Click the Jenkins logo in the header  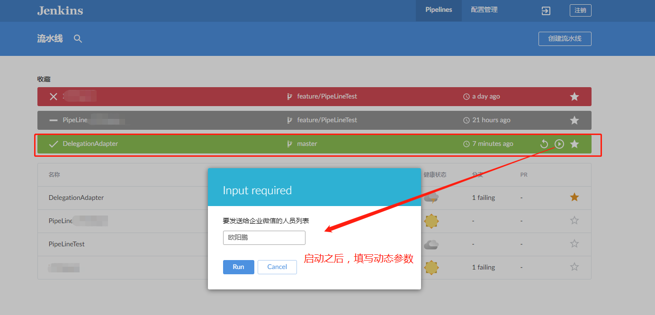60,10
